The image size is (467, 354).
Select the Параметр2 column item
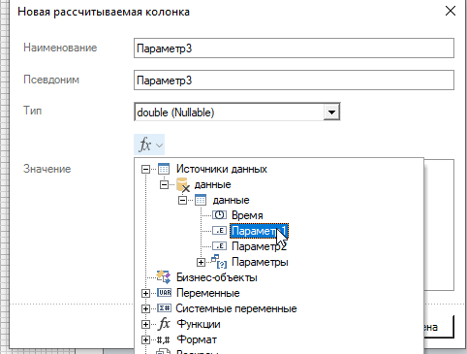(259, 246)
